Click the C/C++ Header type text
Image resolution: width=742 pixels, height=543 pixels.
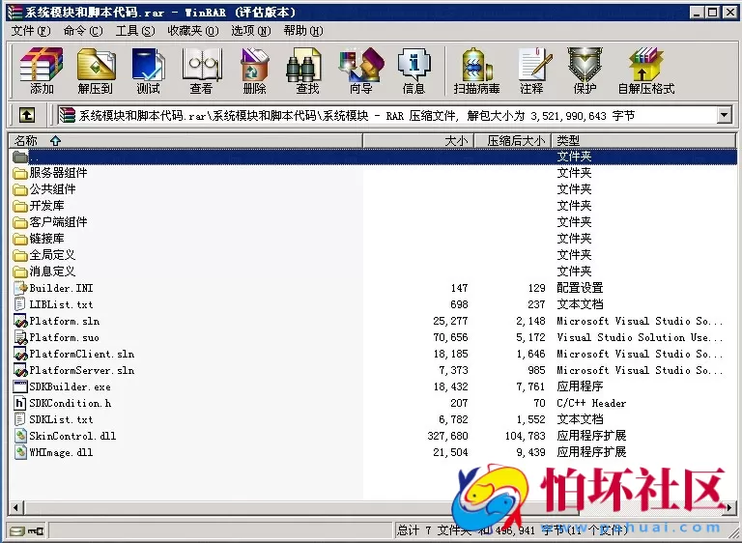[591, 403]
